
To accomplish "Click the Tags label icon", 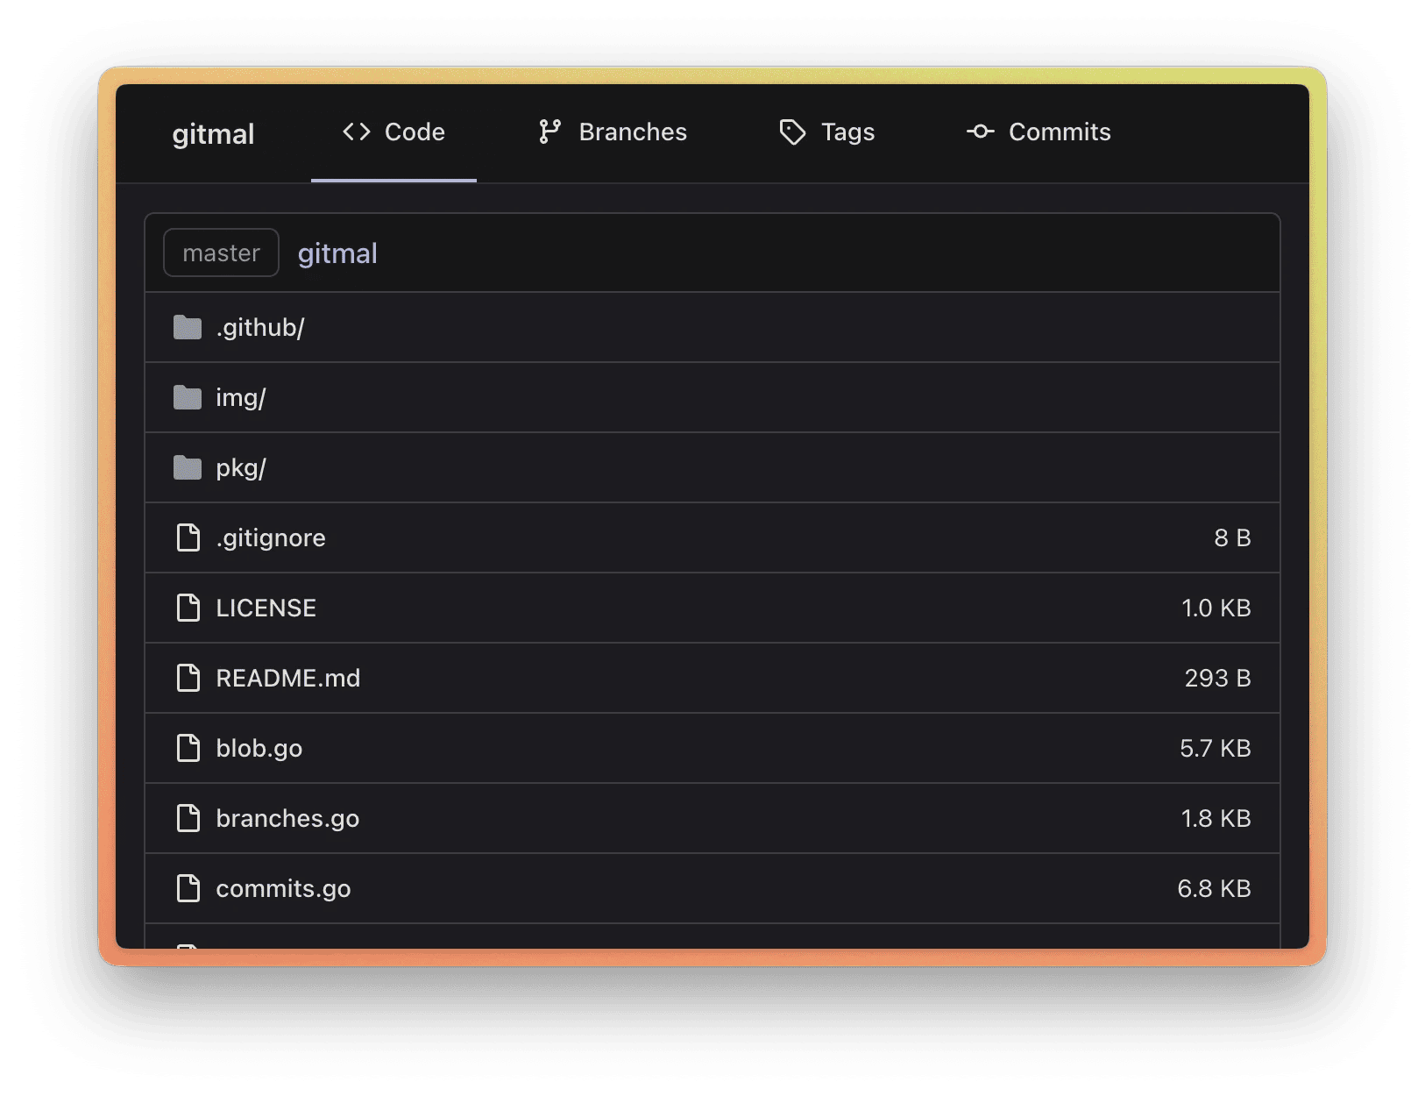I will coord(792,132).
